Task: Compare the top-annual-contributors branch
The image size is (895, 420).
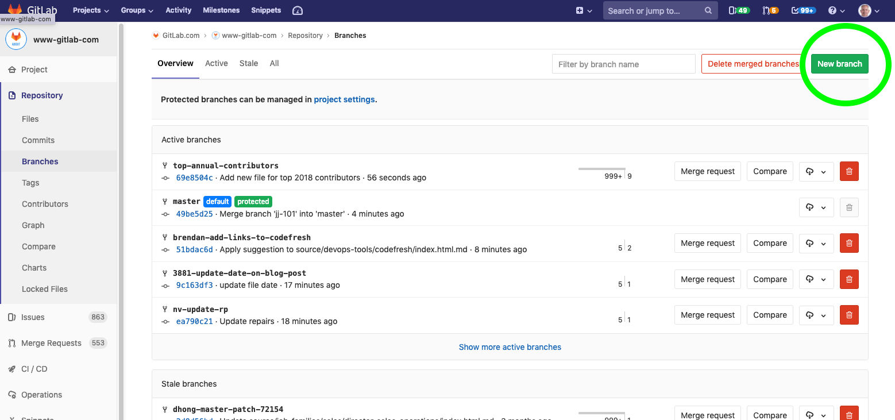Action: coord(770,171)
